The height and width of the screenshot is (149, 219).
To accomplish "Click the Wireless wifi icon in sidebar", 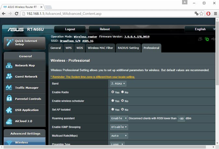I will tap(9, 142).
